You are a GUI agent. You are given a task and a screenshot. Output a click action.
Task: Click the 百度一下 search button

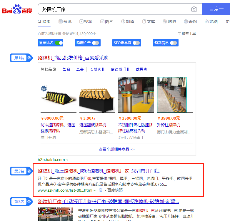(216, 9)
